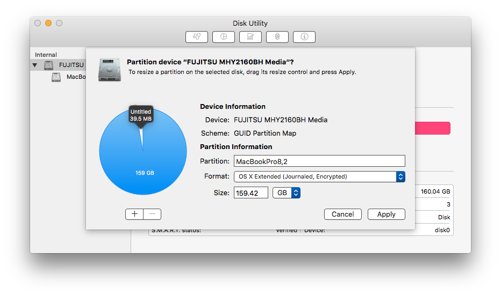This screenshot has height=296, width=501.
Task: Click the value '3' in info table
Action: (448, 204)
